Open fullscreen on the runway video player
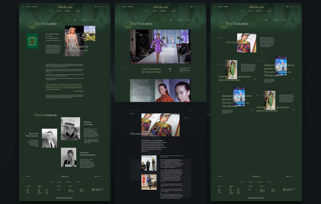Image resolution: width=321 pixels, height=204 pixels. pos(190,63)
